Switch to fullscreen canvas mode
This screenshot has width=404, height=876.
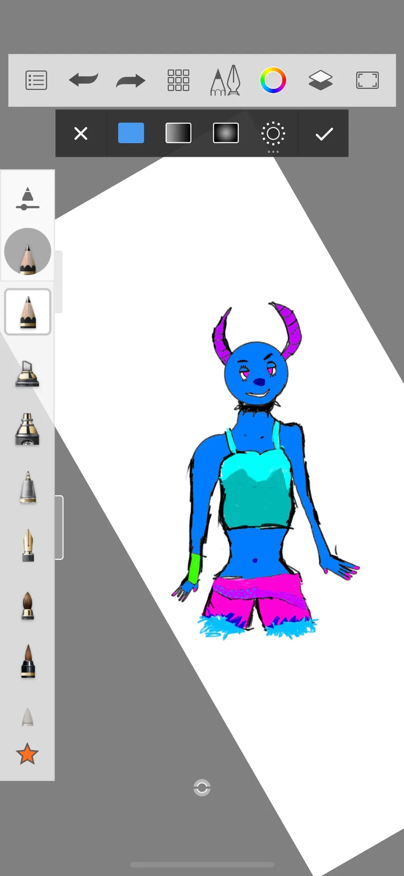click(x=368, y=80)
